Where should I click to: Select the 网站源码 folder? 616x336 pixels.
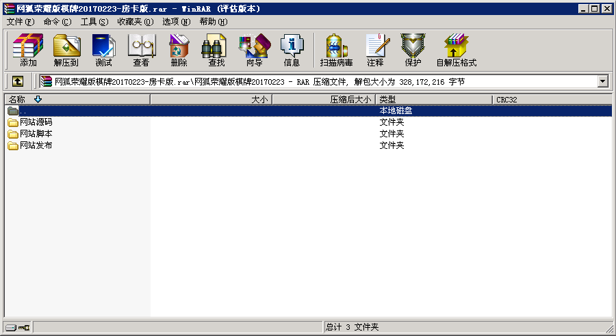[x=36, y=122]
